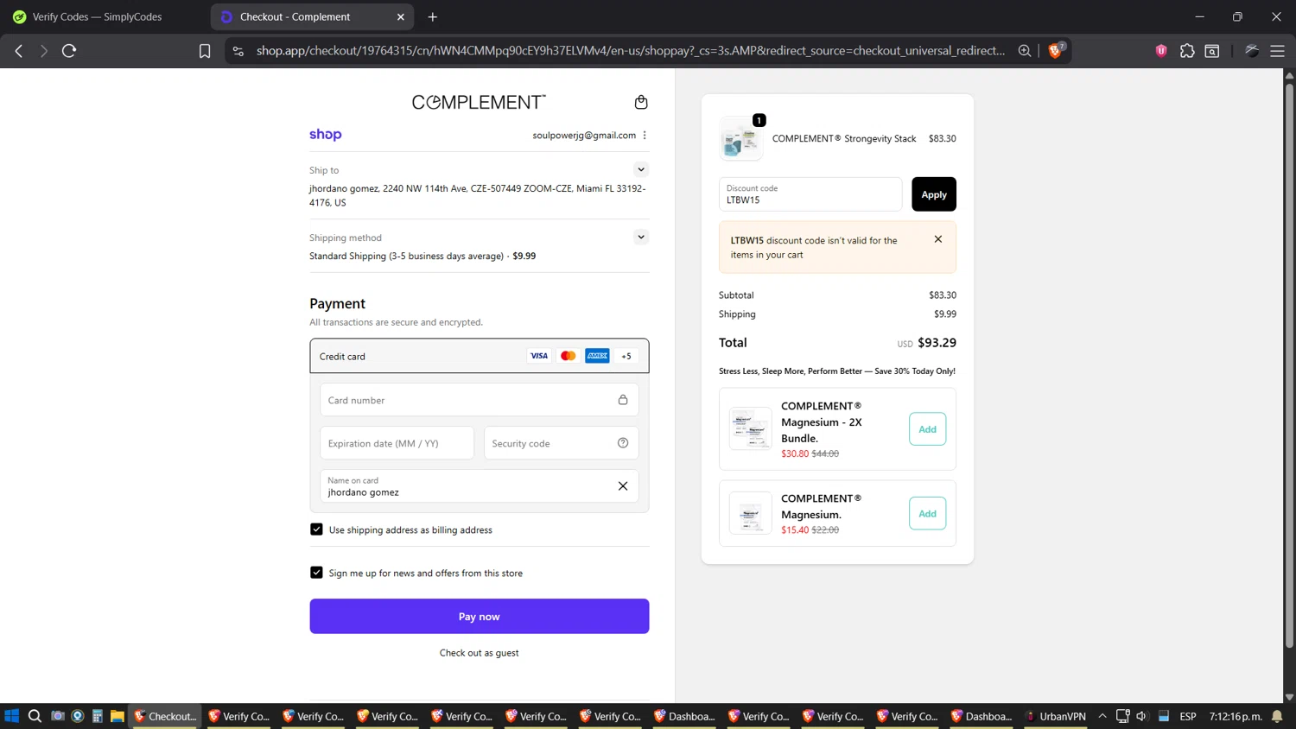Click the Brave Shields lion icon
This screenshot has height=729, width=1296.
[1055, 50]
